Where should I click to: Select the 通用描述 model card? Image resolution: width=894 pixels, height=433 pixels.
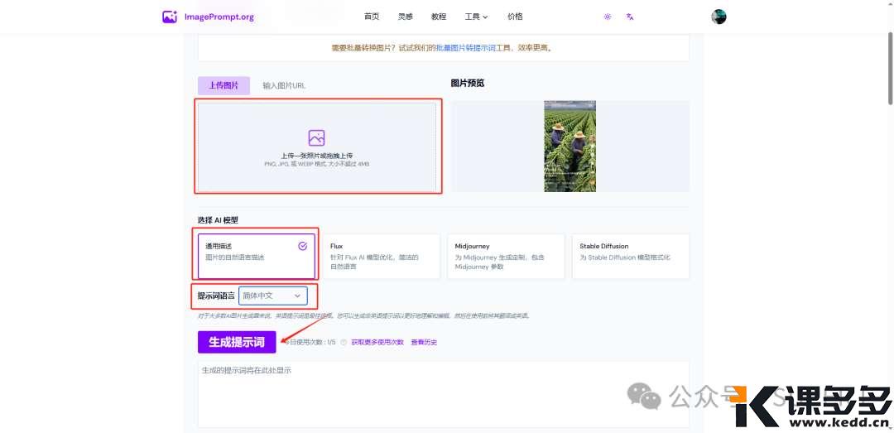pyautogui.click(x=257, y=256)
